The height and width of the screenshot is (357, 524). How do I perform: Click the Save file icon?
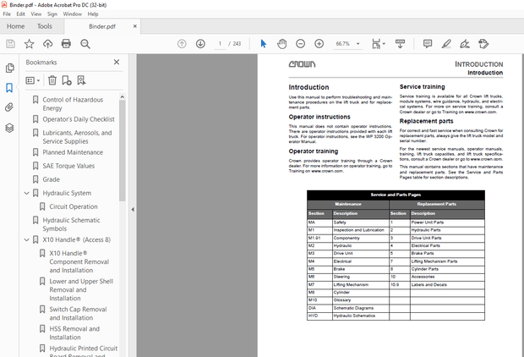coord(9,44)
